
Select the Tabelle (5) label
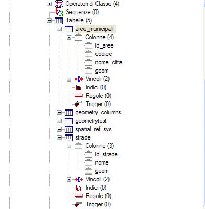pos(79,20)
